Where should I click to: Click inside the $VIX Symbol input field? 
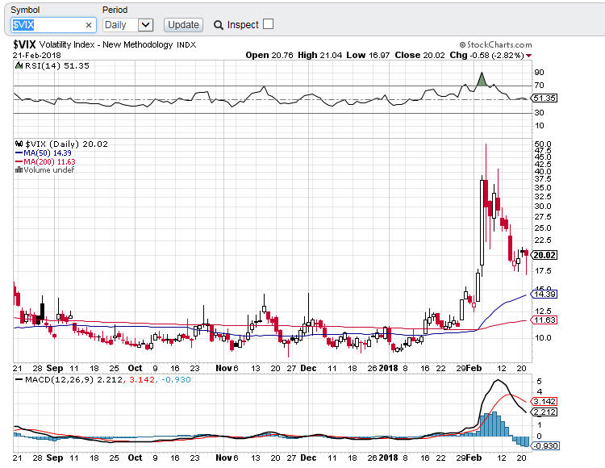coord(47,25)
